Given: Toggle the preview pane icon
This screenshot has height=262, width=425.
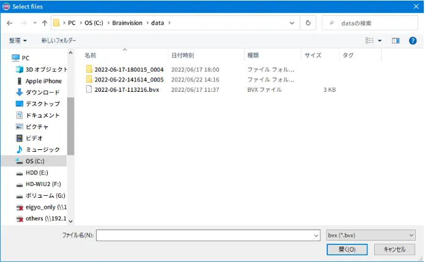Looking at the screenshot, I should point(396,40).
